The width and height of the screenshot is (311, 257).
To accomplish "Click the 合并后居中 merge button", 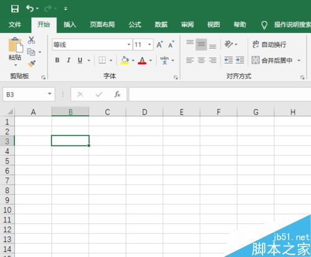I will coord(272,60).
